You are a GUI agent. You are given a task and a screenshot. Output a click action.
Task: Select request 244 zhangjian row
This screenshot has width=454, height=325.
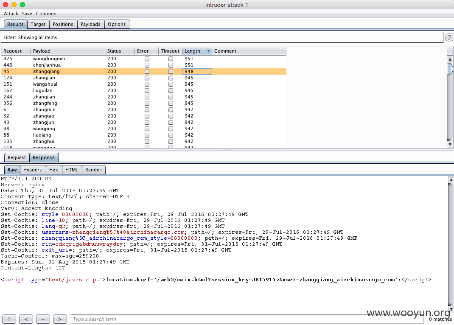point(143,97)
